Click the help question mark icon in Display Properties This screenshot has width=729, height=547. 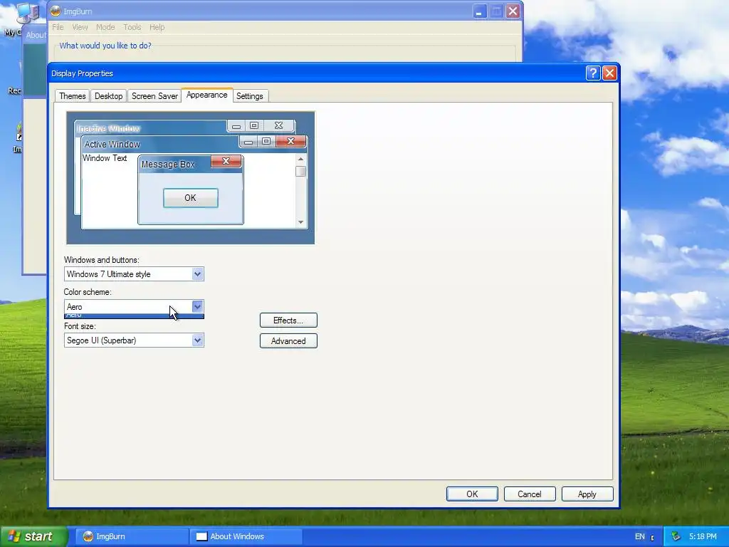point(593,73)
